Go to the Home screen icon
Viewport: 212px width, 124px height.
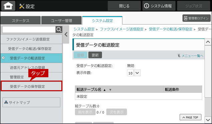click(8, 6)
